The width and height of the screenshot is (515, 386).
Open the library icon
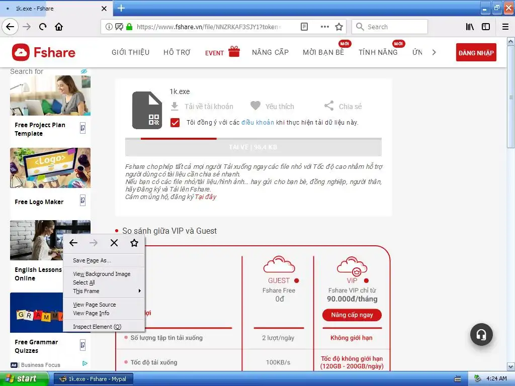pyautogui.click(x=470, y=27)
